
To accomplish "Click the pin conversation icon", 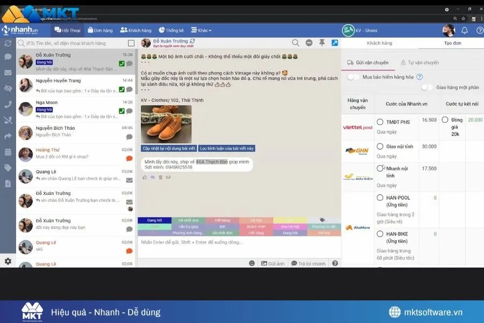I will (x=322, y=43).
